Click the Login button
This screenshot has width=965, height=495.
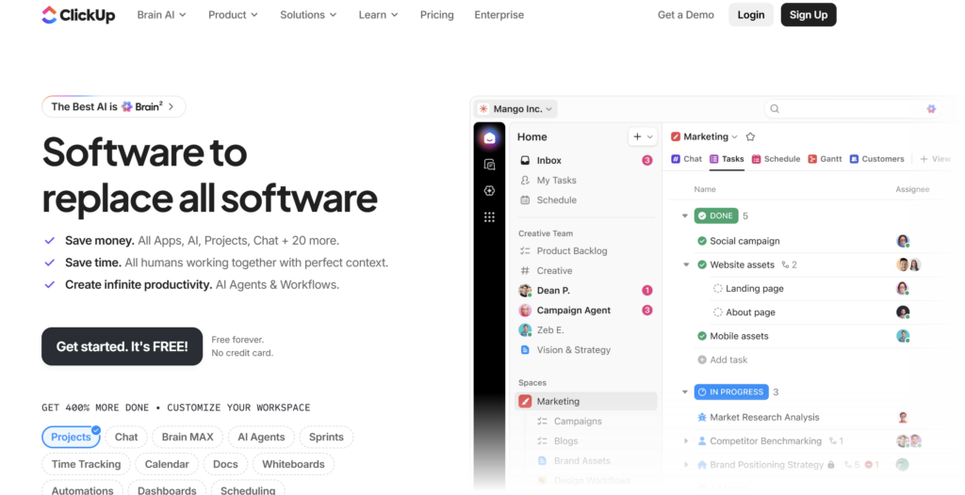point(751,15)
